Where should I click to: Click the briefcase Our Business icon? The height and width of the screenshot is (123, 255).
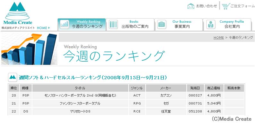162,24
